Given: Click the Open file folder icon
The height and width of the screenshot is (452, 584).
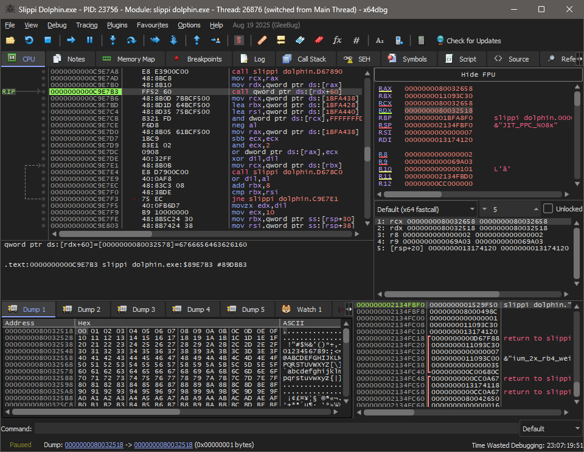Looking at the screenshot, I should (10, 40).
